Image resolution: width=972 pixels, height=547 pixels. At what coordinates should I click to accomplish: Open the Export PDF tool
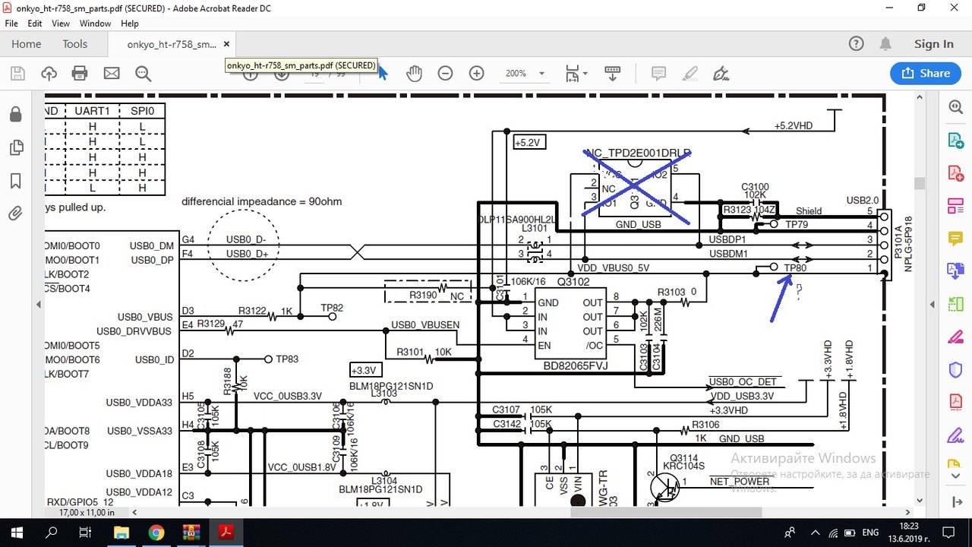(x=955, y=141)
